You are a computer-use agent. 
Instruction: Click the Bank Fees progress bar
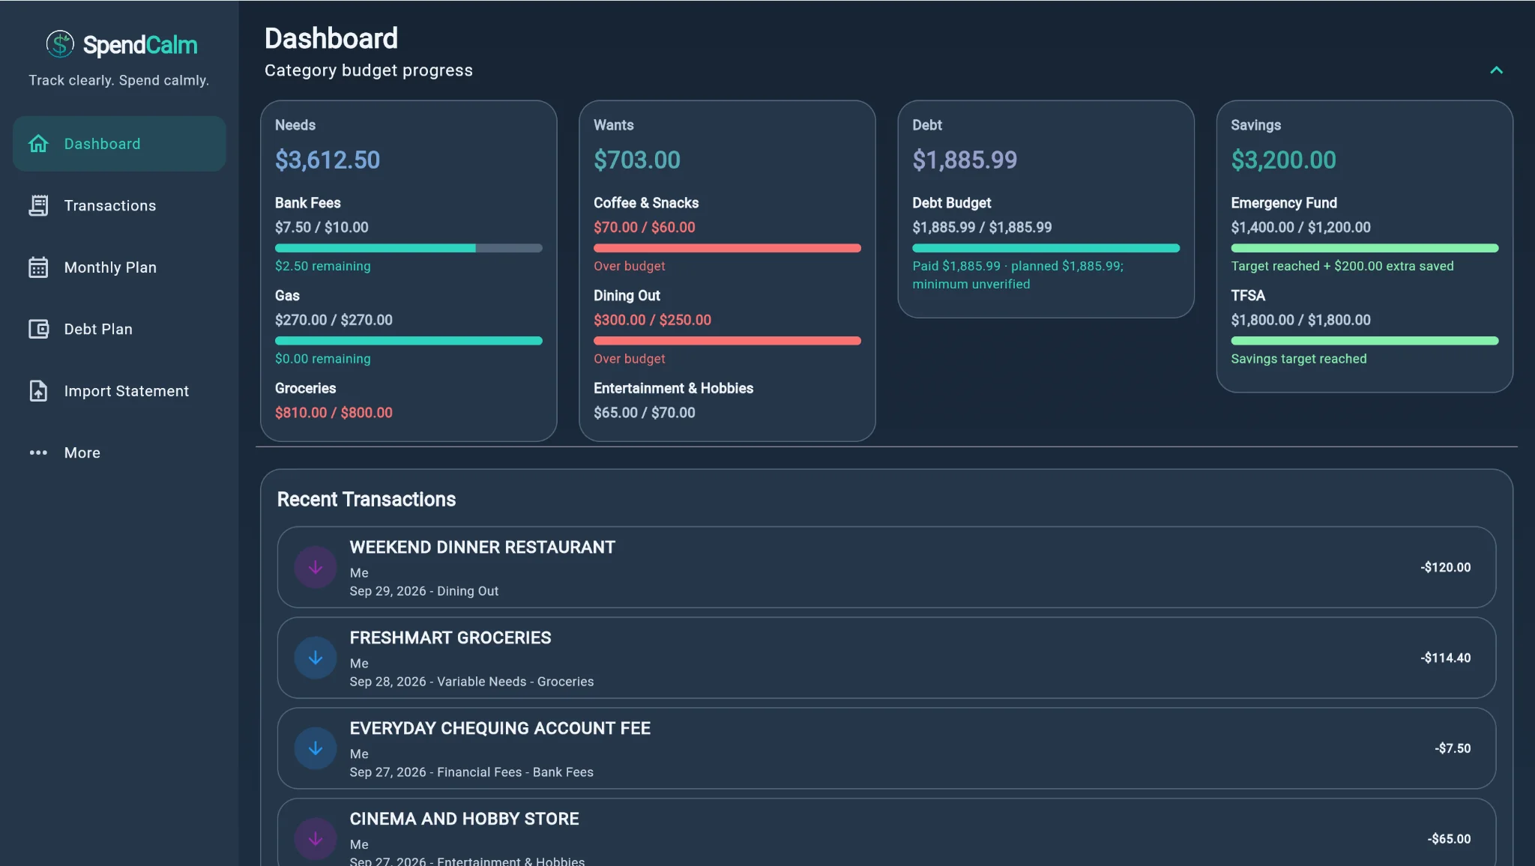(408, 248)
